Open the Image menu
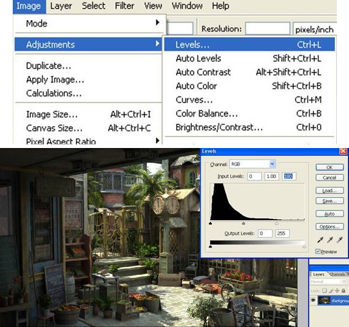 tap(29, 6)
